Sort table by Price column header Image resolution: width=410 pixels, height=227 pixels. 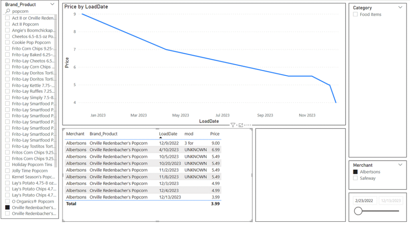click(x=215, y=134)
